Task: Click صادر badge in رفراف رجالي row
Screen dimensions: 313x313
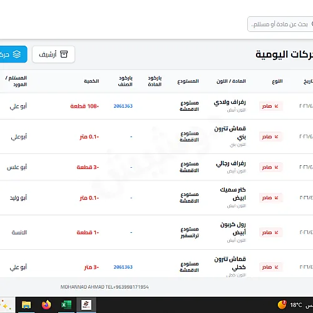Action: coord(270,167)
